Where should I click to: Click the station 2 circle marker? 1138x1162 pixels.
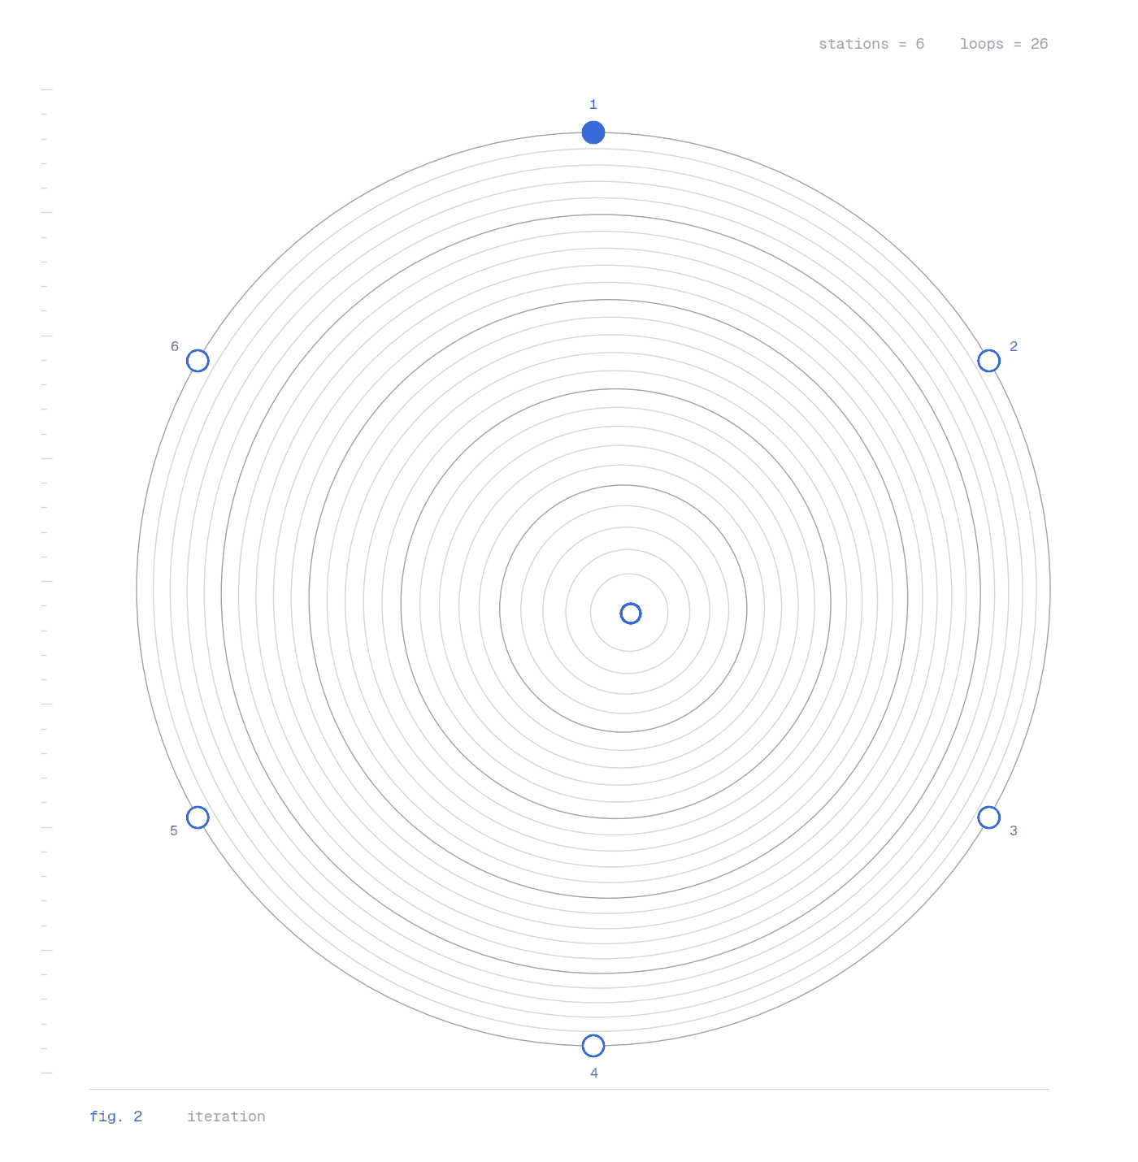point(988,361)
